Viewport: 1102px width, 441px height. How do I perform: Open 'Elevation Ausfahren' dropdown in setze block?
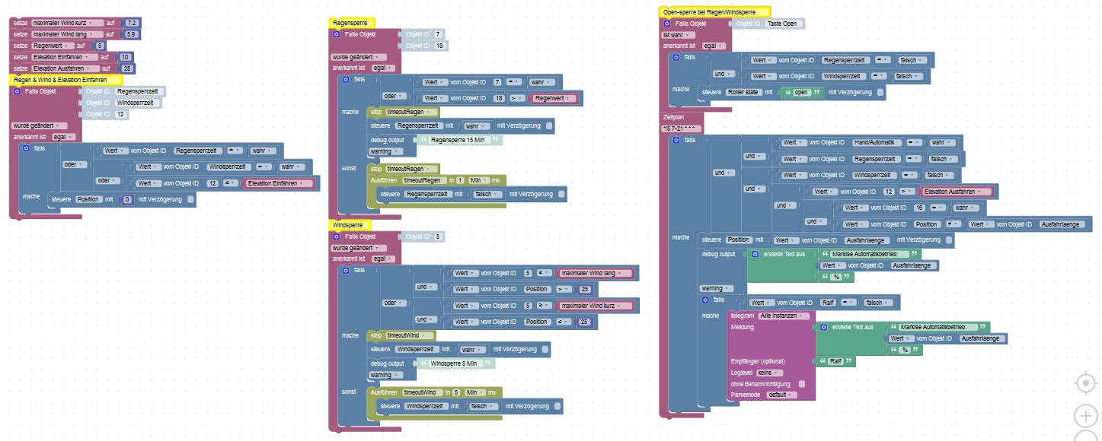65,68
